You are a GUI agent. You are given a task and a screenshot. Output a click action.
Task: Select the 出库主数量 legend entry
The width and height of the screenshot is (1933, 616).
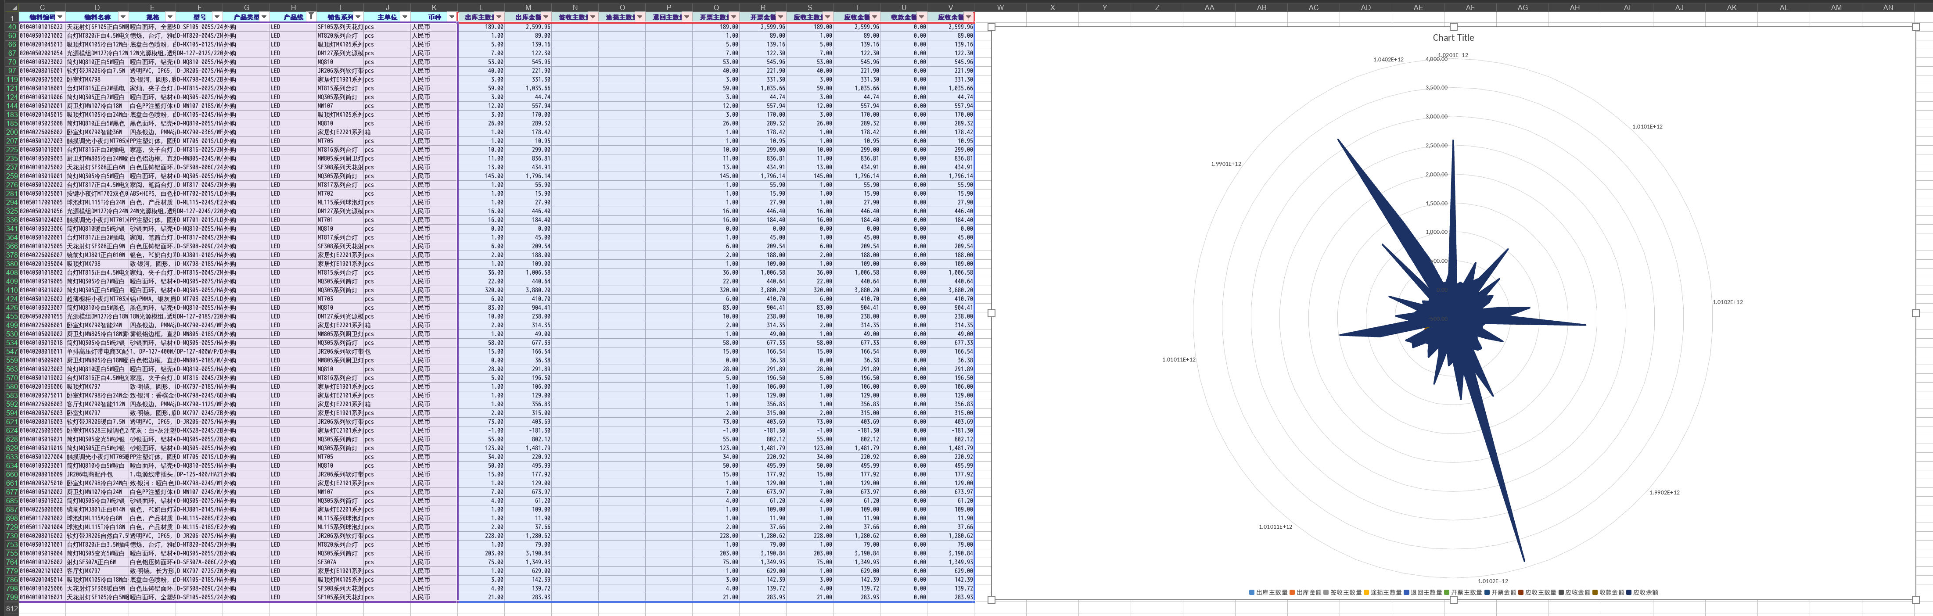[x=1268, y=593]
